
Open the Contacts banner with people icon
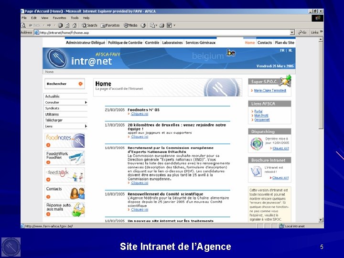tap(64, 193)
